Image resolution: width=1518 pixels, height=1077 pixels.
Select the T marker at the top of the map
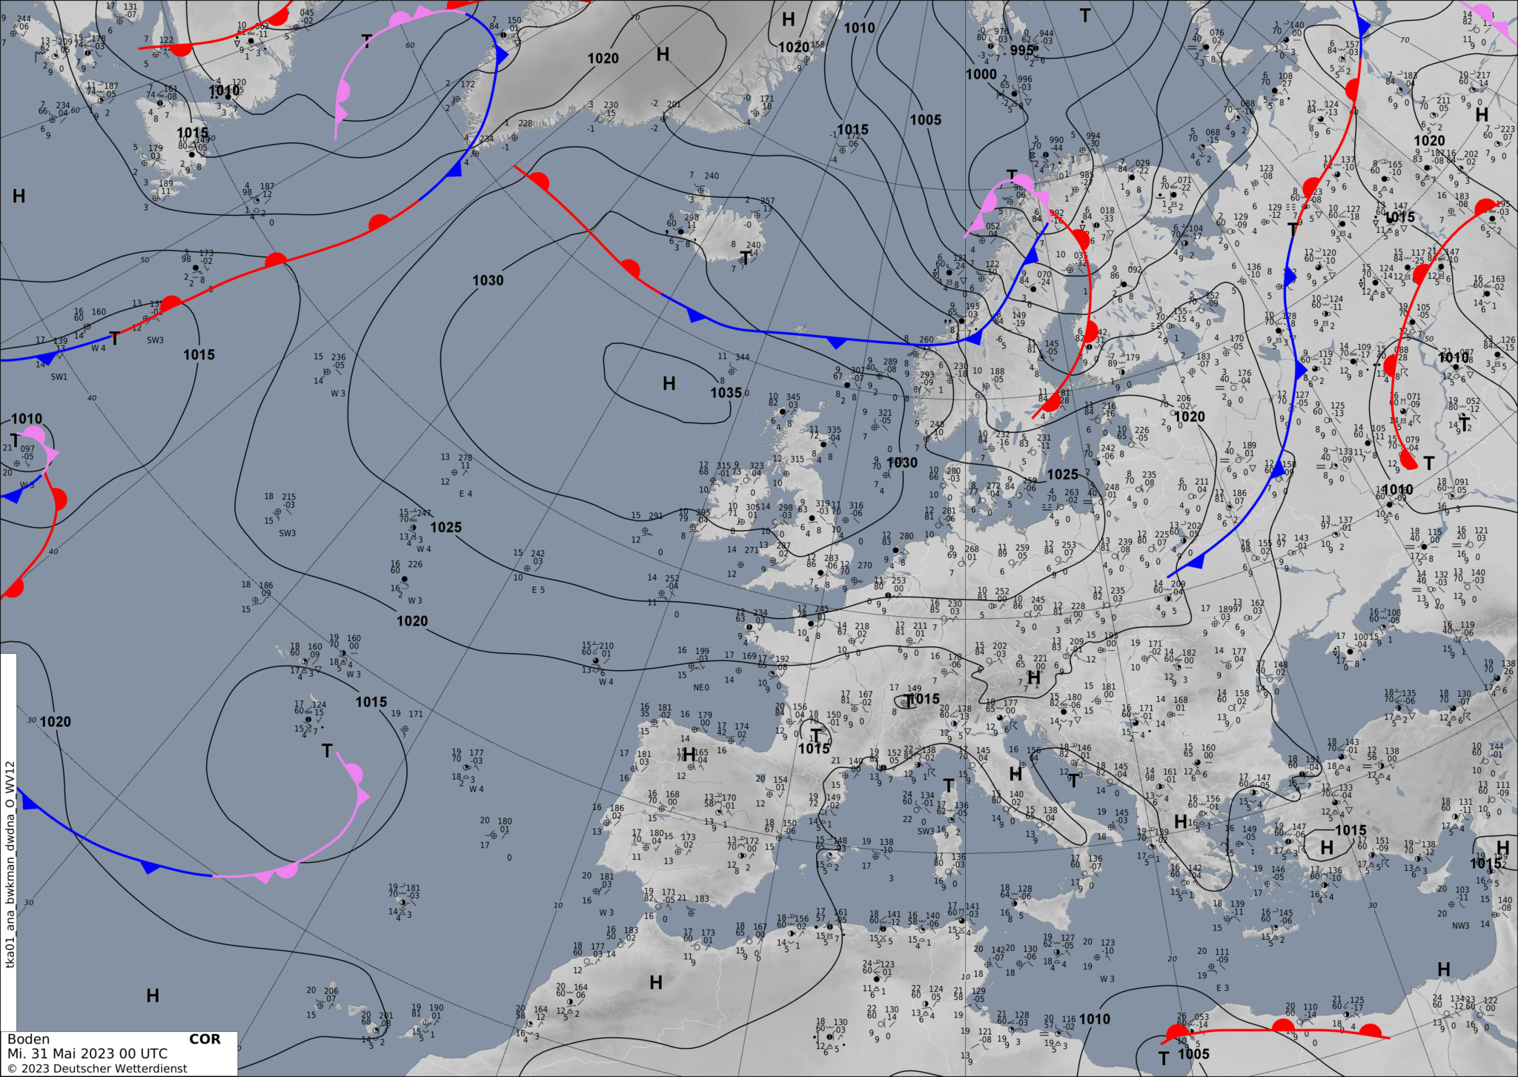(x=1085, y=16)
